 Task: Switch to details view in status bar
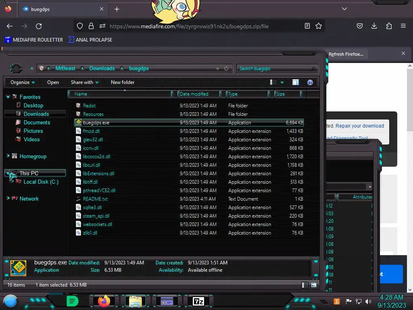[305, 285]
